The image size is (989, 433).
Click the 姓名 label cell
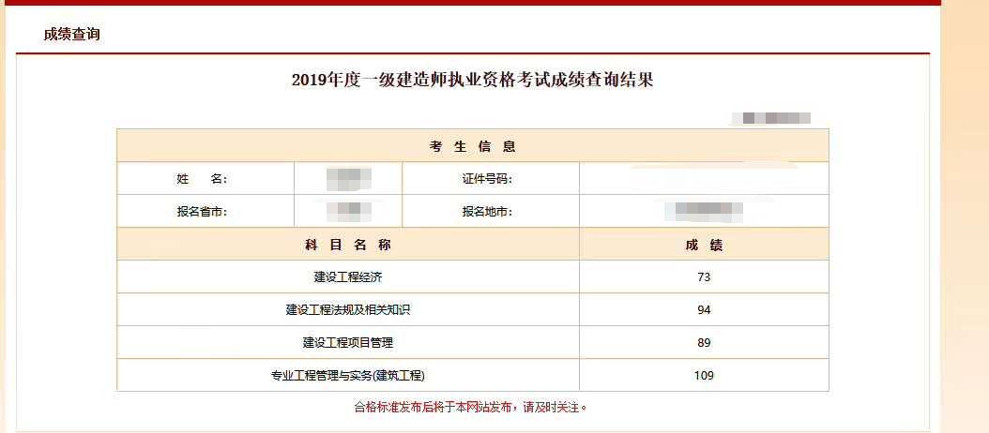coord(205,178)
